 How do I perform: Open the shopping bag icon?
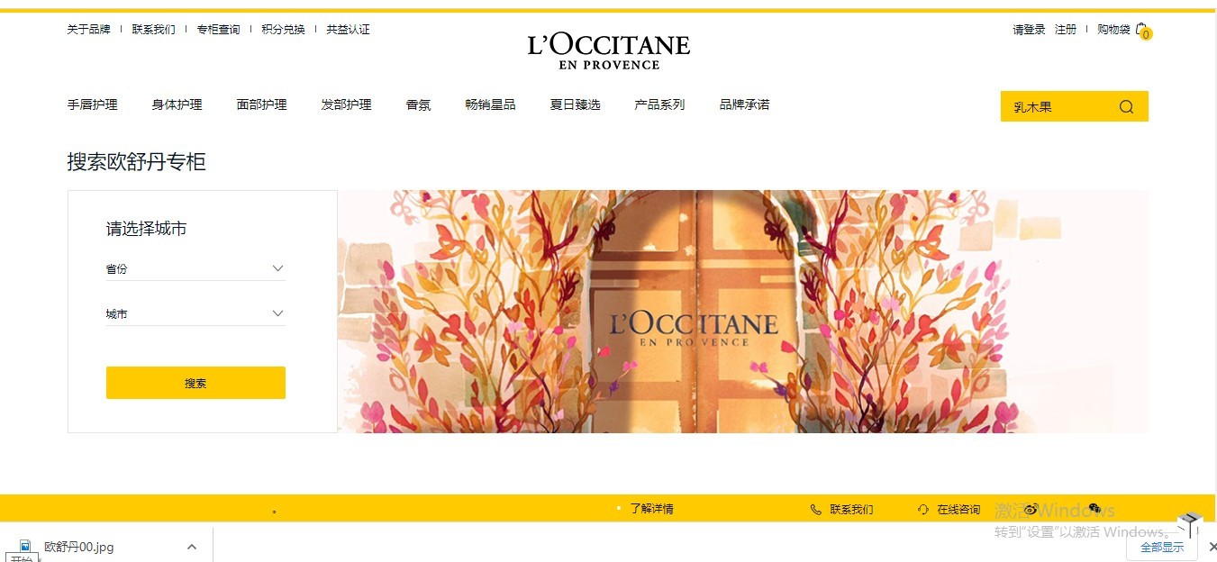(x=1142, y=30)
